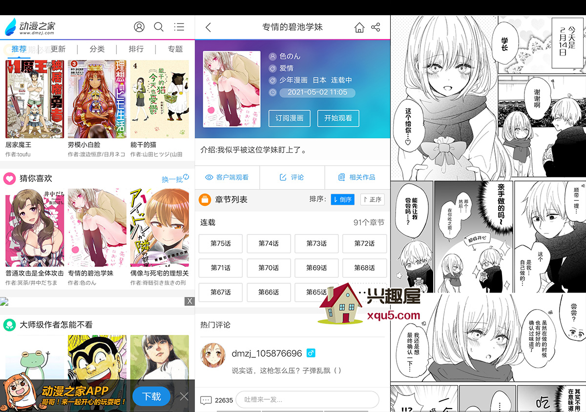Click the 连载中 status tag

[342, 80]
